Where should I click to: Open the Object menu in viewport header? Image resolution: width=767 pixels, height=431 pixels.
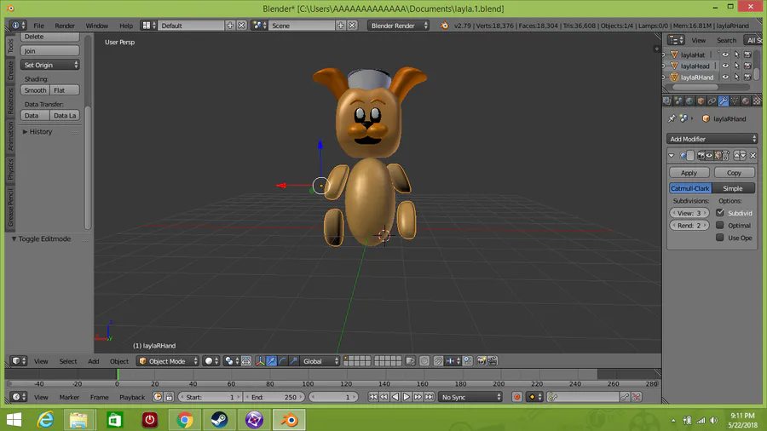[x=118, y=361]
